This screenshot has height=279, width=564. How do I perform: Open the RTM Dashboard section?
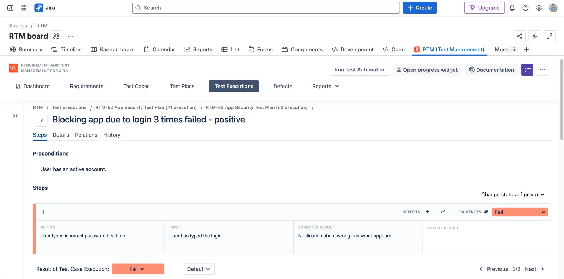click(x=33, y=86)
